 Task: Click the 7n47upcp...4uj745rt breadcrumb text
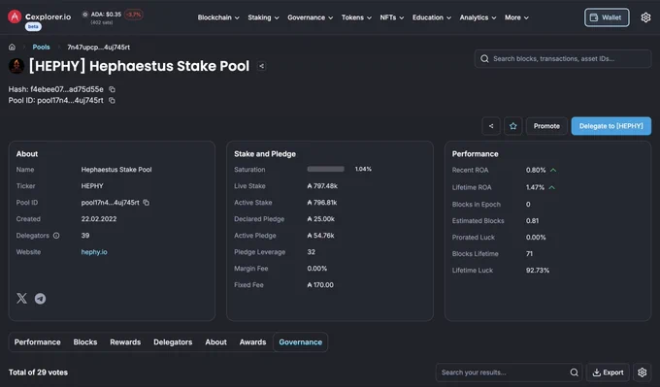click(x=98, y=48)
